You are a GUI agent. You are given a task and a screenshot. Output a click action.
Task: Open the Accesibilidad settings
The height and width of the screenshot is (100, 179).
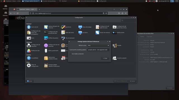pos(32,58)
